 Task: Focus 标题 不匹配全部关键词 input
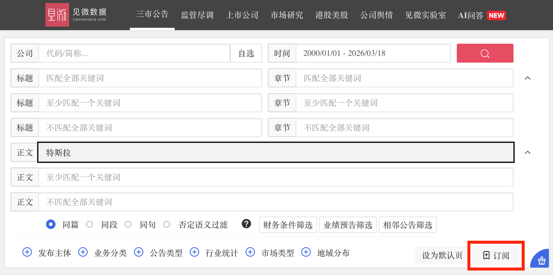(150, 127)
